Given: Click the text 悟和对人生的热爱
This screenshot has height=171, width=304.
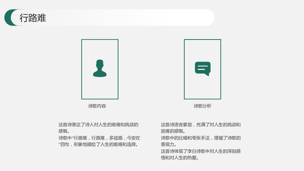Looking at the screenshot, I should pos(180,158).
